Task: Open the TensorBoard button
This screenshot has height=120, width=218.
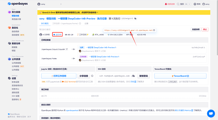Action: point(180,76)
